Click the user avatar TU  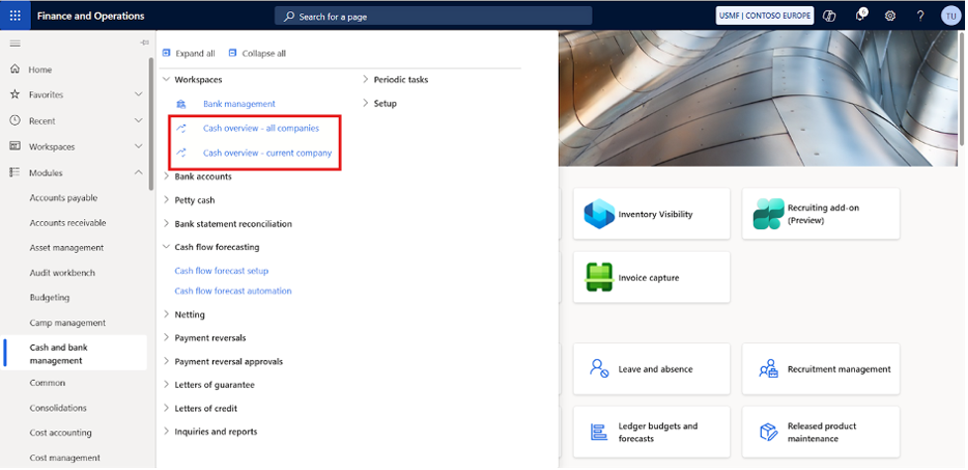tap(949, 16)
